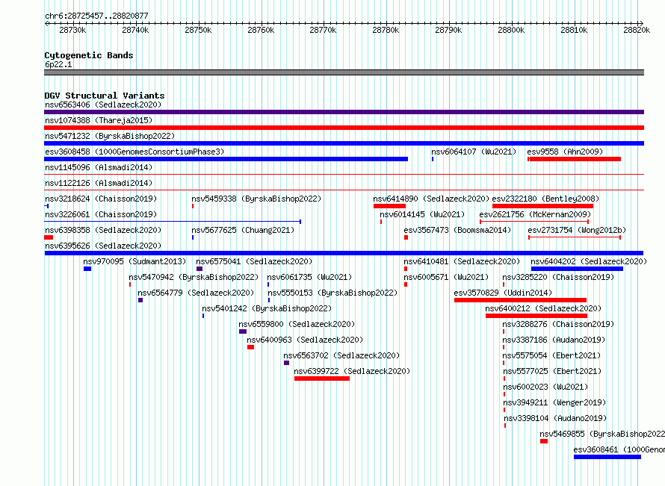Click nsv6398358 (Sedlazeck2020) label
Image resolution: width=665 pixels, height=486 pixels.
point(103,230)
